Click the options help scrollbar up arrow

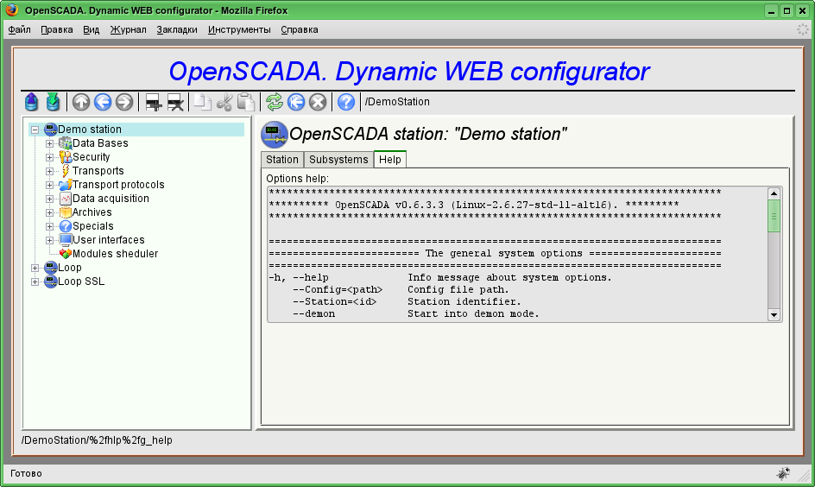point(774,193)
